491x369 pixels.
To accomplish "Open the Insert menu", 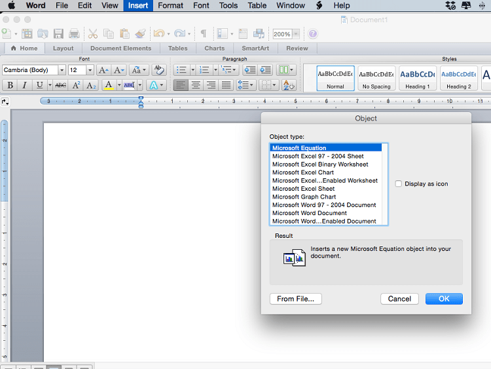I will pyautogui.click(x=137, y=5).
